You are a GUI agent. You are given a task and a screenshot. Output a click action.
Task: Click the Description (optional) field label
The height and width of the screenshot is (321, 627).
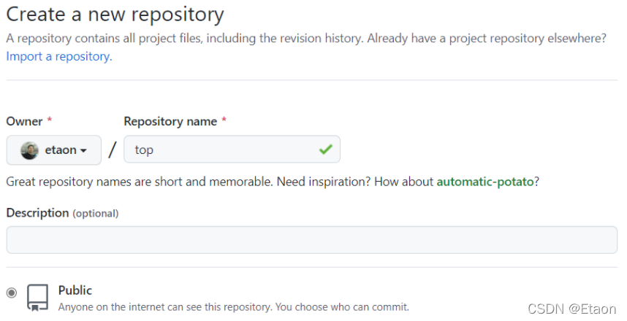(62, 212)
